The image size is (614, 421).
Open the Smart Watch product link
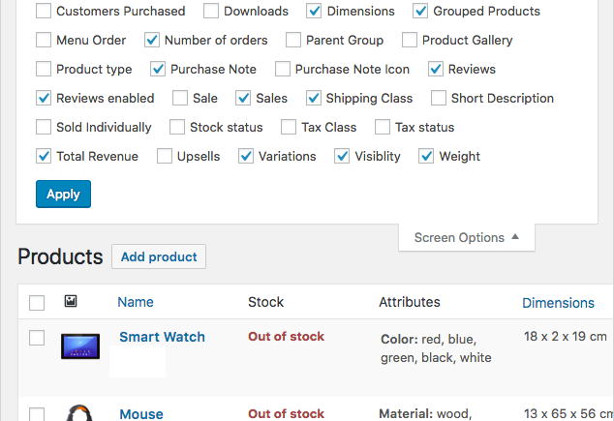[162, 337]
